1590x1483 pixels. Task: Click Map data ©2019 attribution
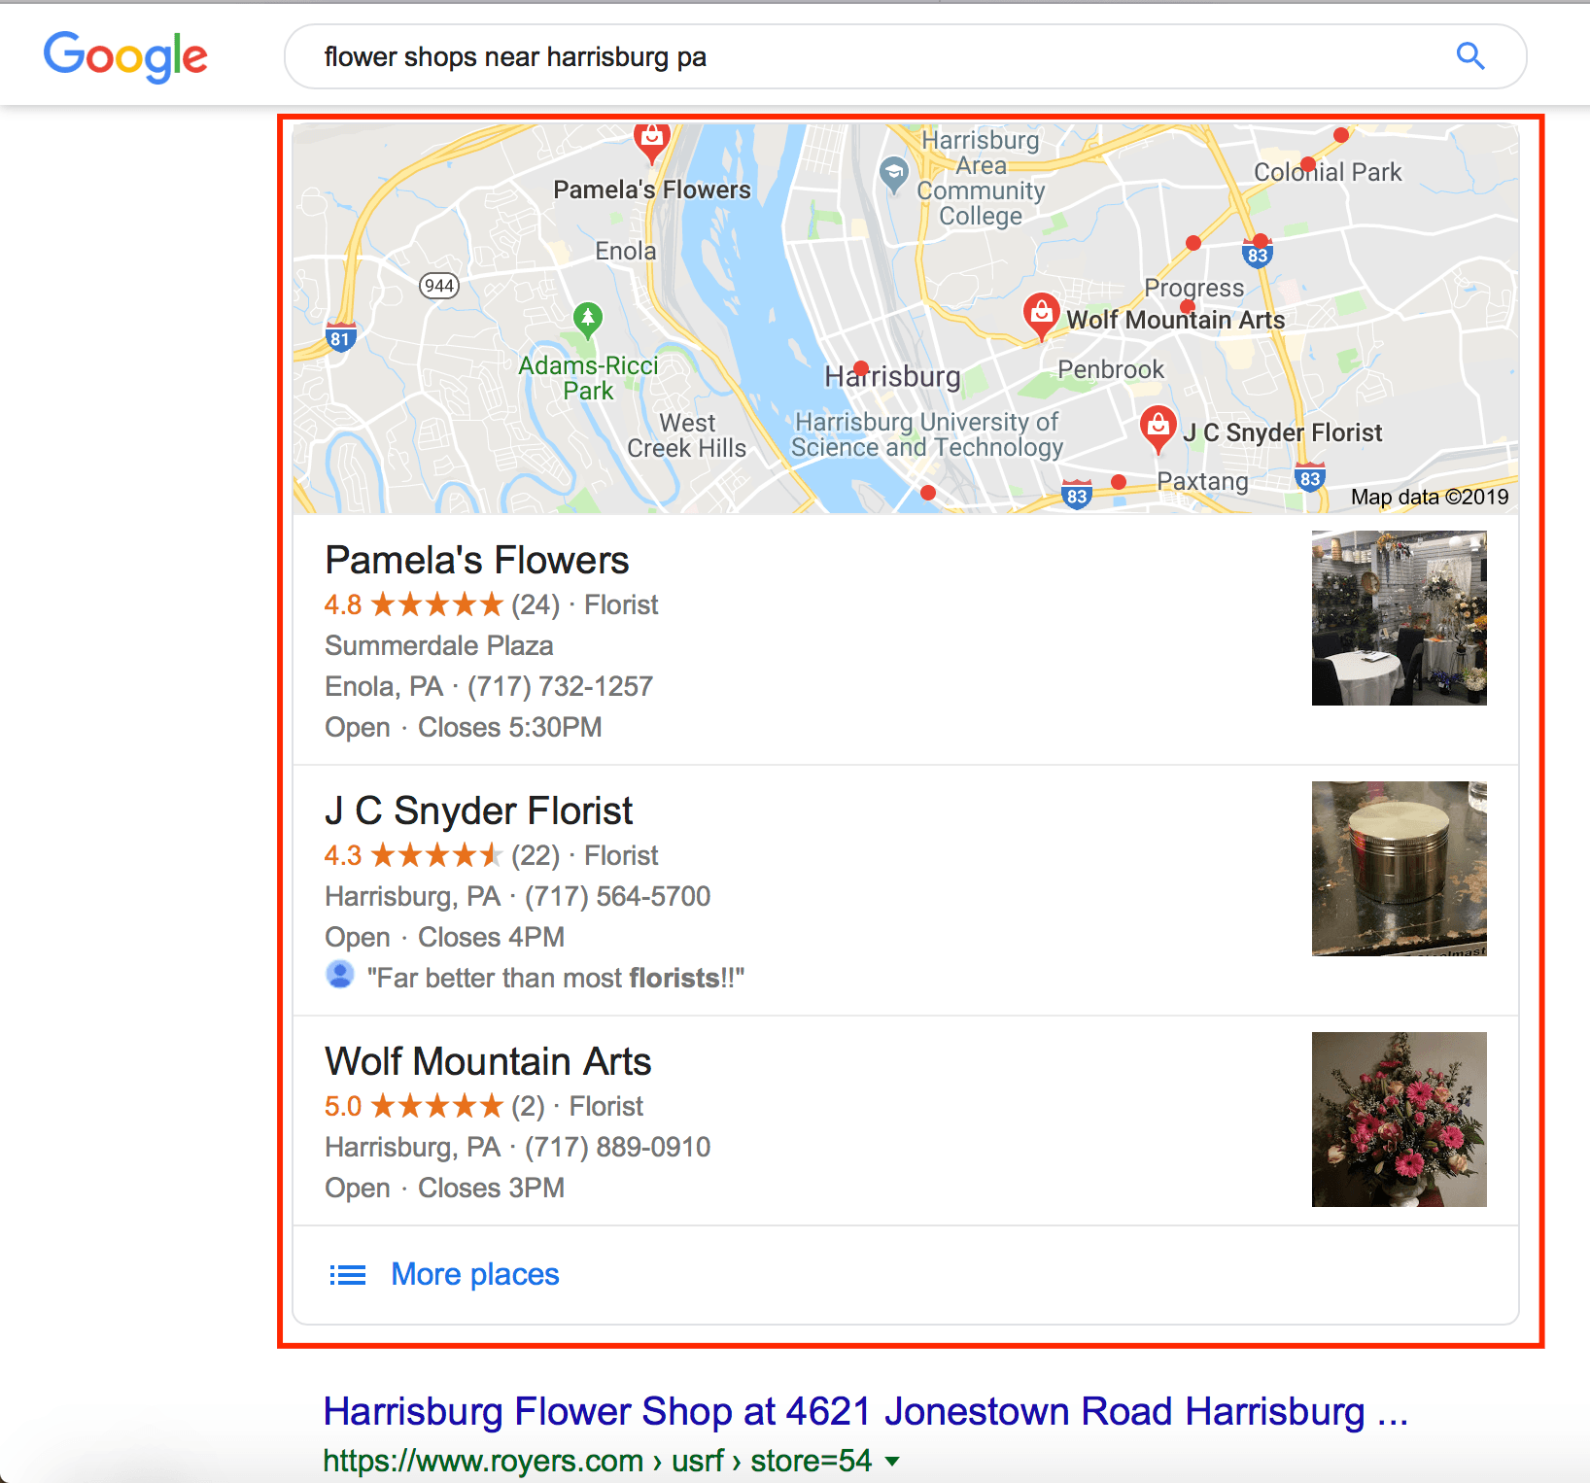click(x=1430, y=497)
